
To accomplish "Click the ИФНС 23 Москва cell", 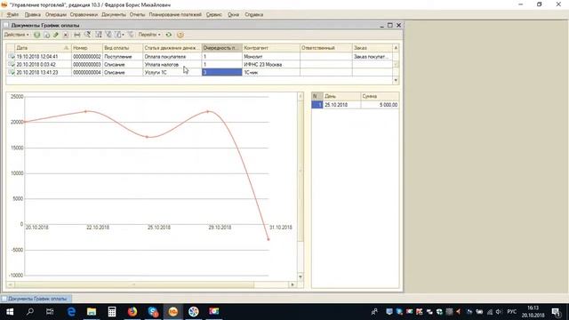I will (270, 65).
